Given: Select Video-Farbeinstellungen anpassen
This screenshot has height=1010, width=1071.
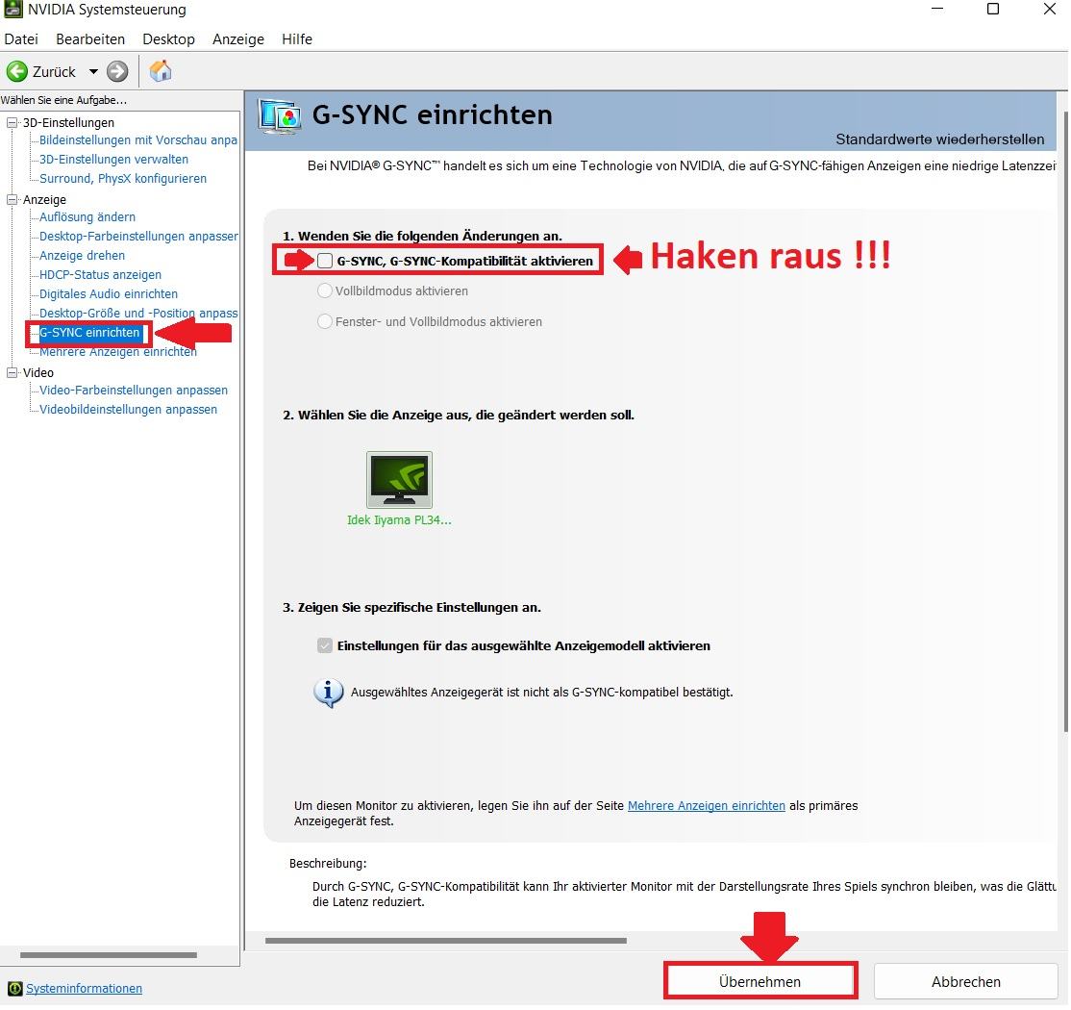Looking at the screenshot, I should point(134,391).
